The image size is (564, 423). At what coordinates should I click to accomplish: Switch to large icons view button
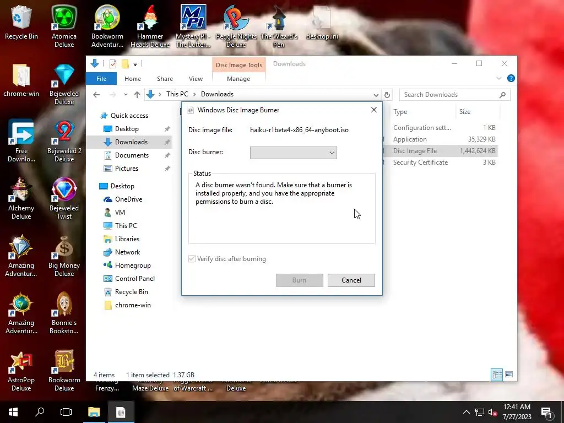coord(509,375)
